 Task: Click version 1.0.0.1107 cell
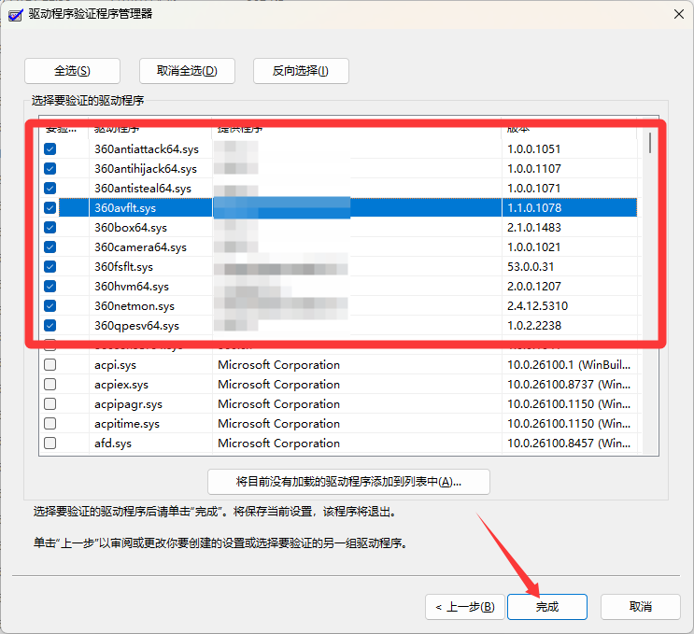pyautogui.click(x=534, y=169)
